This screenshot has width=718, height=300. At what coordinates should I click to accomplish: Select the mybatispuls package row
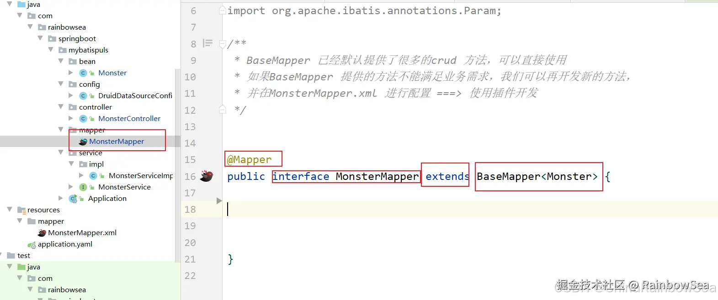click(x=87, y=50)
